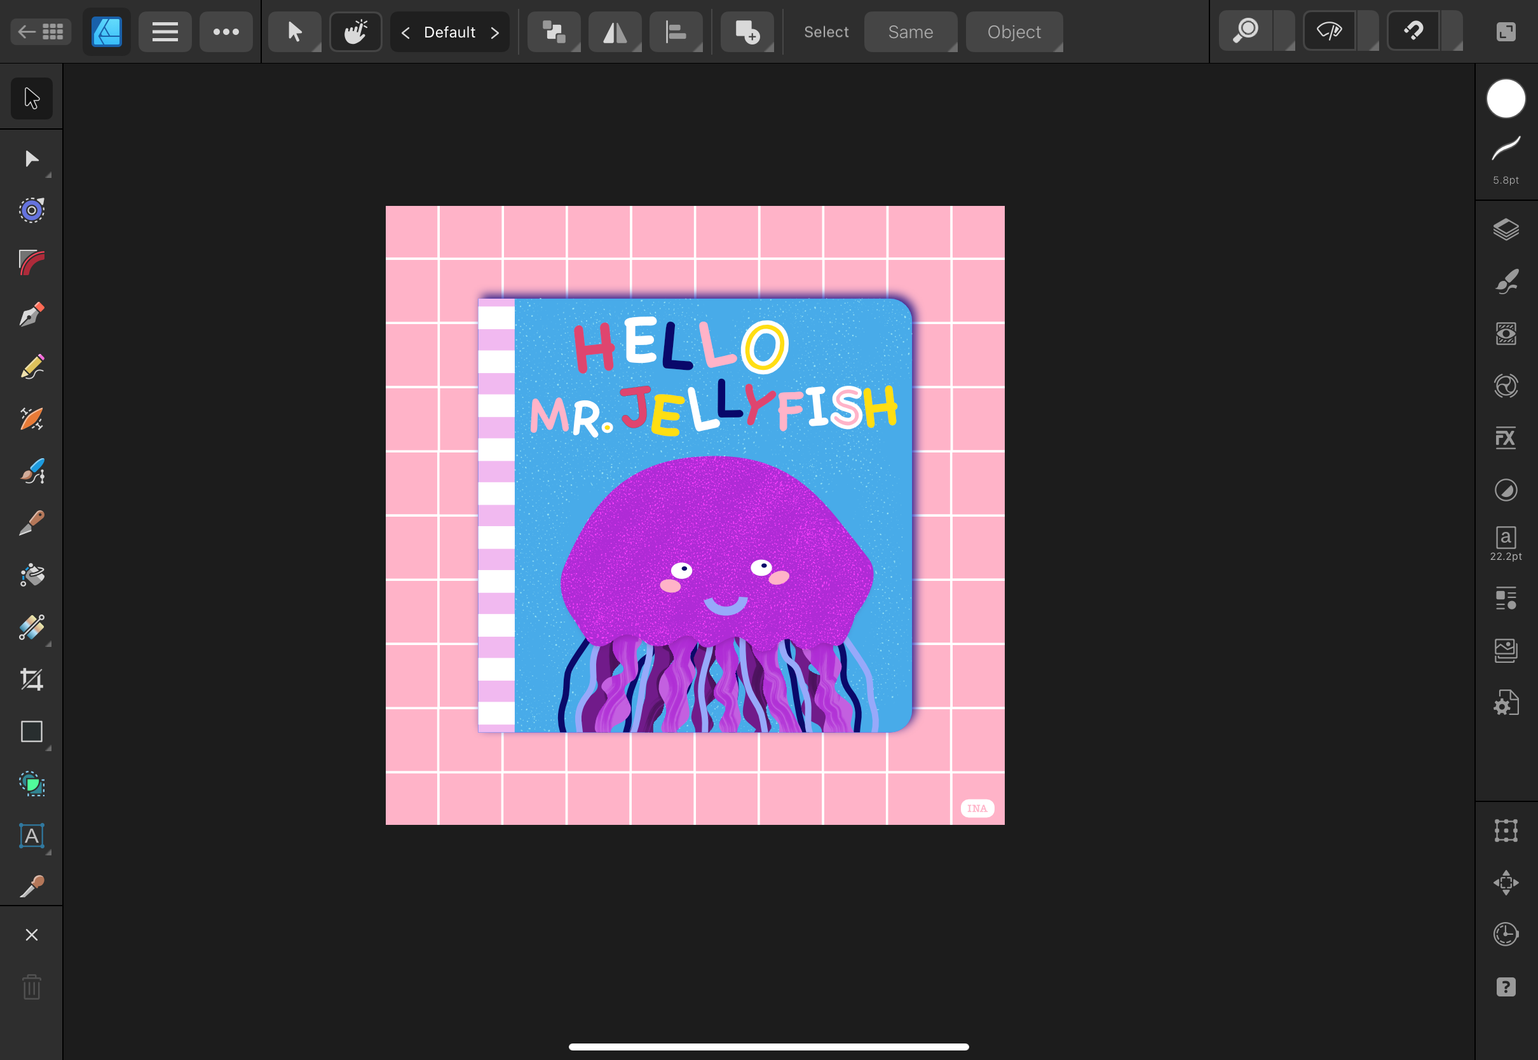
Task: Open the Brushes panel
Action: pyautogui.click(x=1506, y=282)
